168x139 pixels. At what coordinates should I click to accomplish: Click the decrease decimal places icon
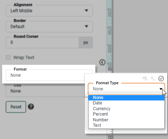coord(153,79)
